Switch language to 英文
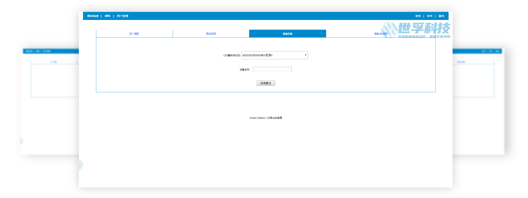Image resolution: width=528 pixels, height=198 pixels. coord(430,16)
